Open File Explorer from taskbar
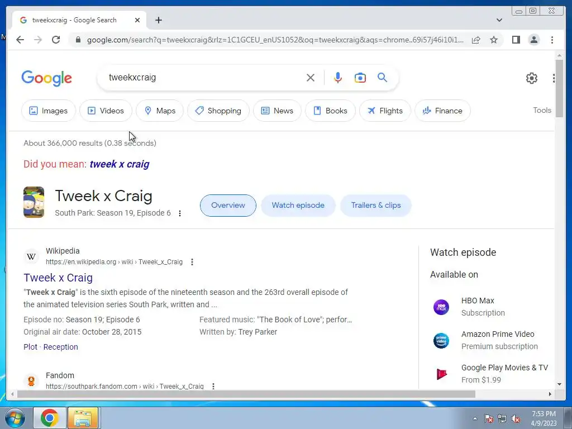The width and height of the screenshot is (572, 429). [83, 418]
